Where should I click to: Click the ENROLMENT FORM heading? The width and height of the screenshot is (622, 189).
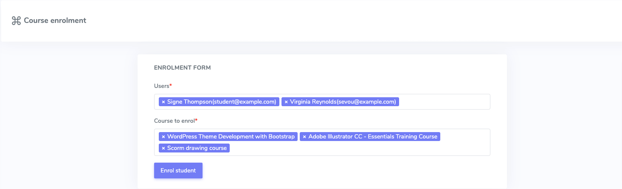(182, 68)
